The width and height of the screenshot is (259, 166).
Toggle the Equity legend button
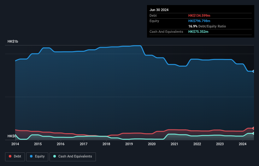pyautogui.click(x=37, y=157)
